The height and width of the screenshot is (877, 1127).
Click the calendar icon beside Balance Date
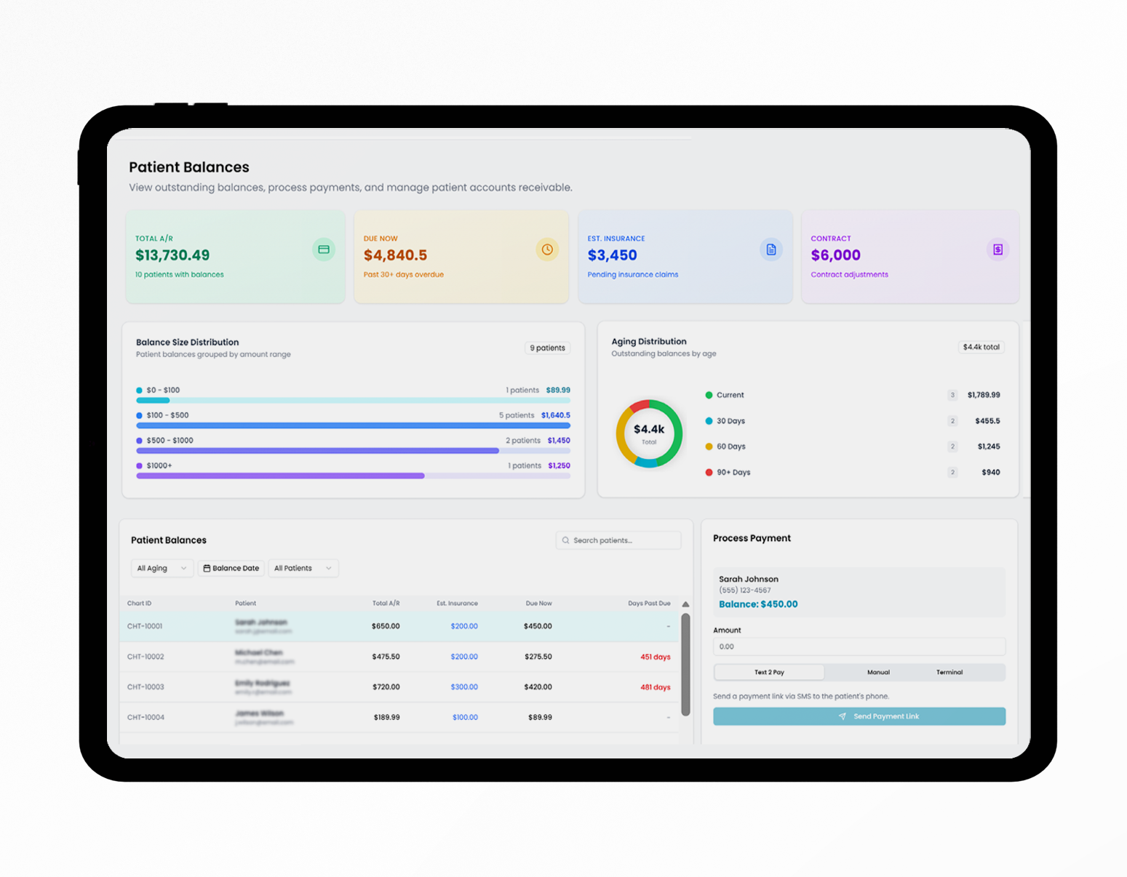click(x=207, y=569)
